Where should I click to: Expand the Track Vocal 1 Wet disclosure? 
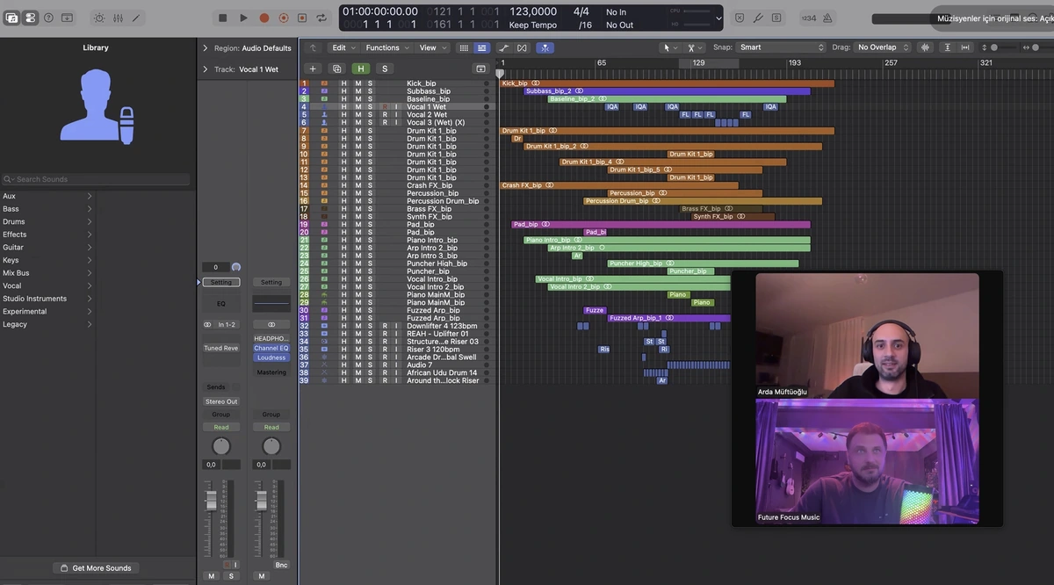206,69
